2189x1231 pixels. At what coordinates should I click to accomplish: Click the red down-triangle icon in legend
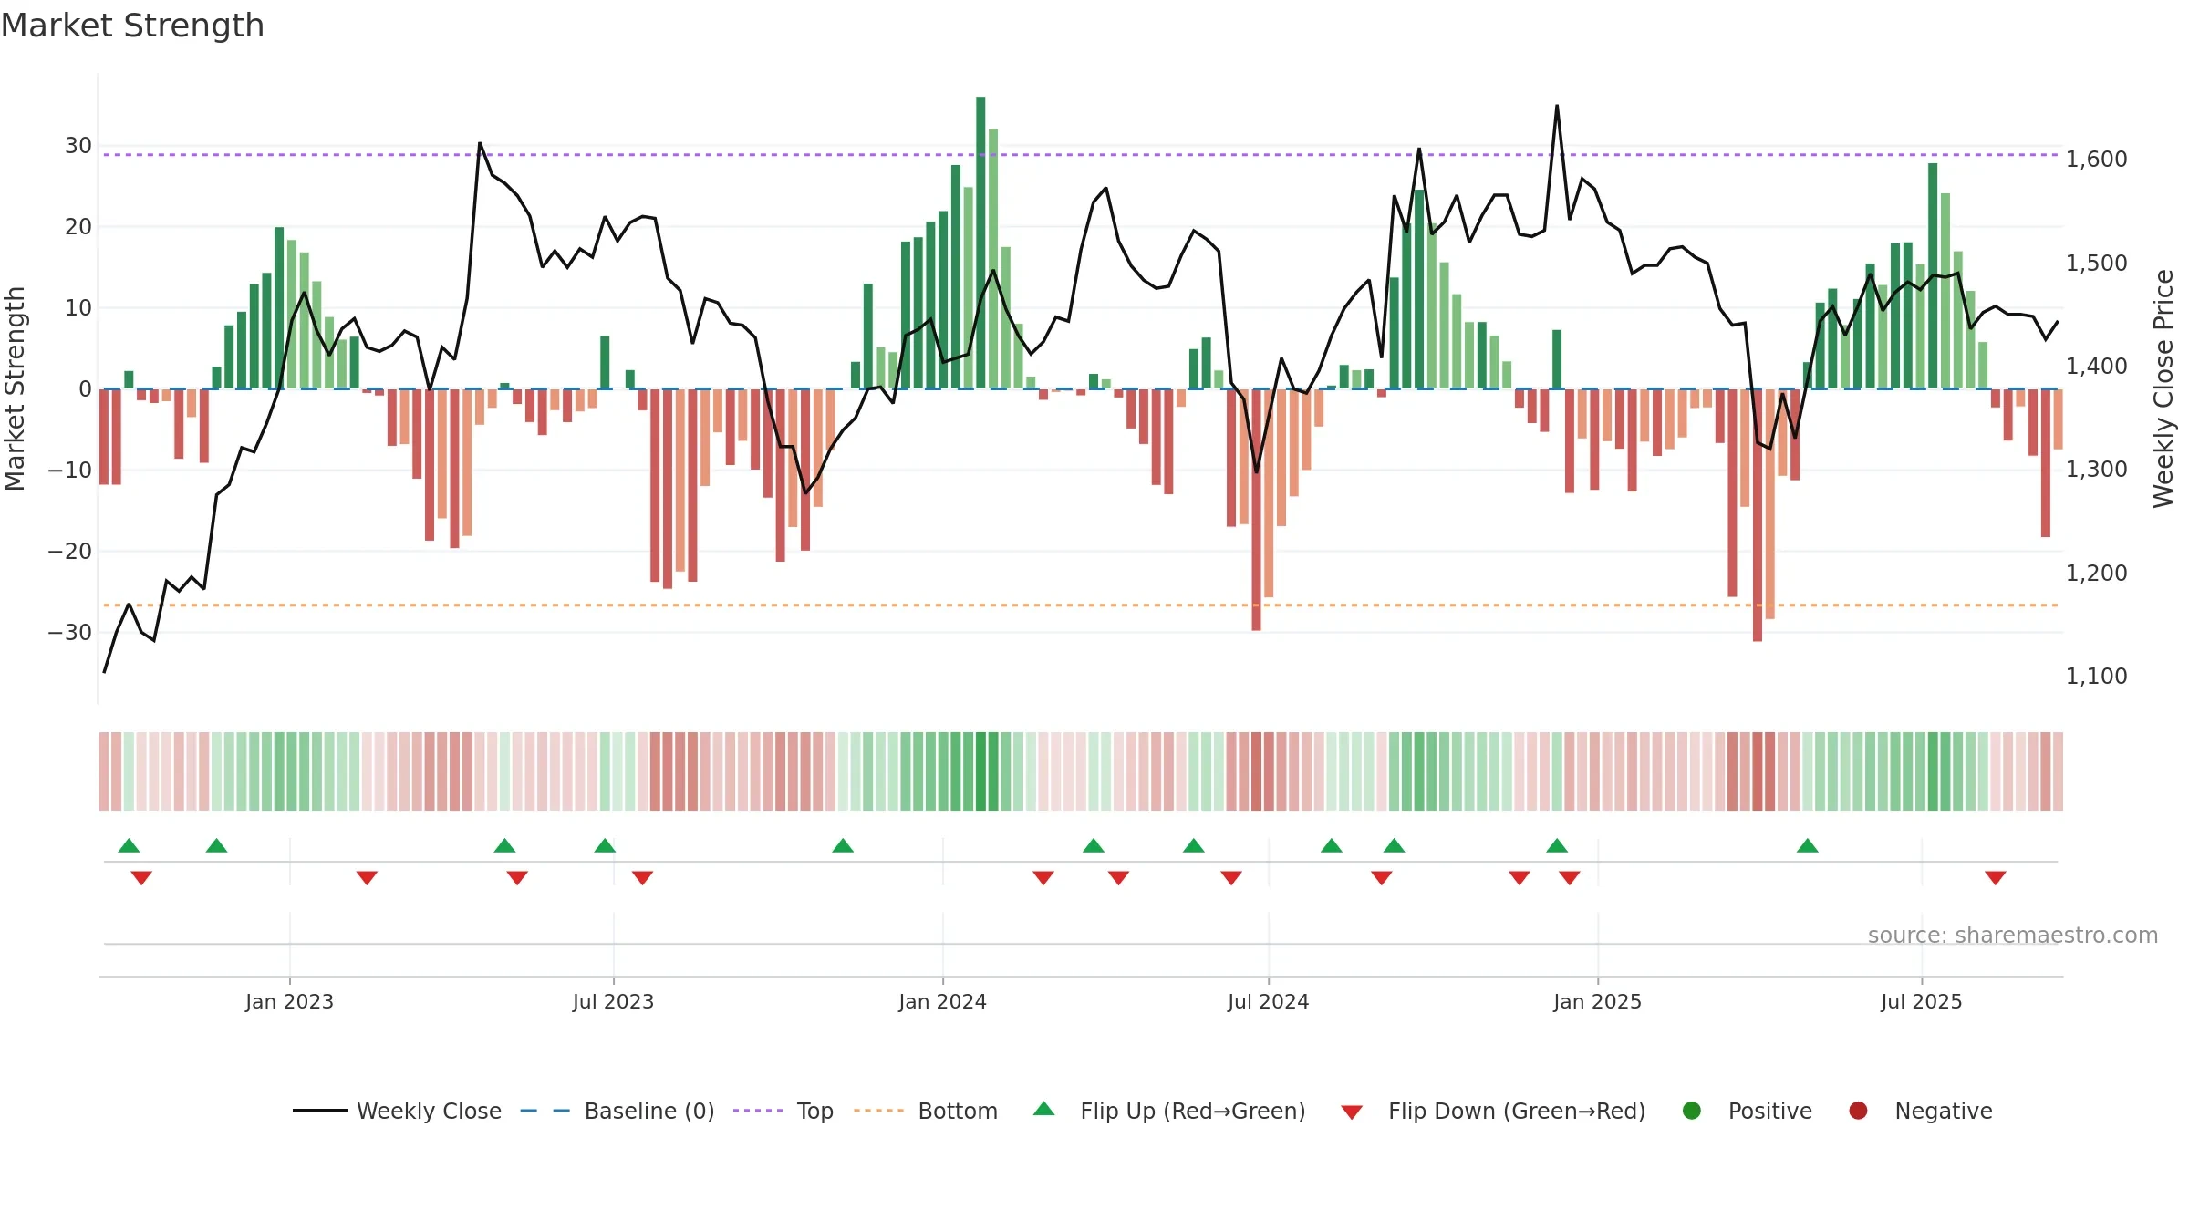coord(1352,1112)
